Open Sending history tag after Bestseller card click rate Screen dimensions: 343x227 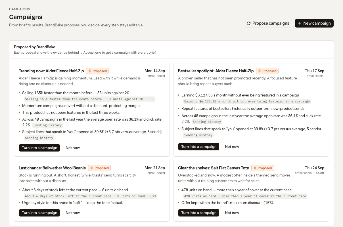[206, 122]
